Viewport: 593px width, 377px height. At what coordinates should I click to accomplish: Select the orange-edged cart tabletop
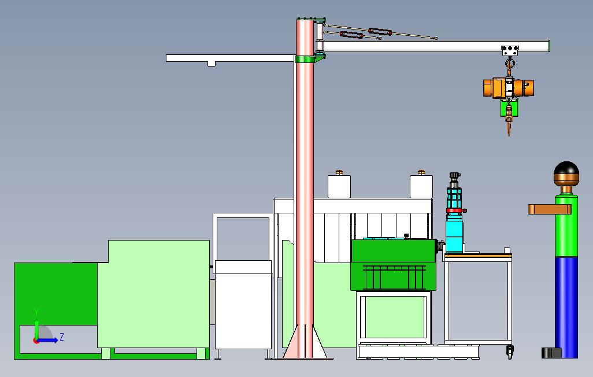(x=478, y=256)
